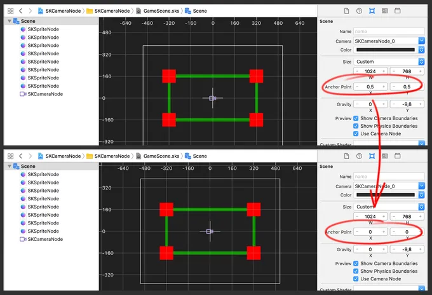Toggle Show Physics Boundaries in upper window
This screenshot has width=432, height=295.
coord(356,126)
